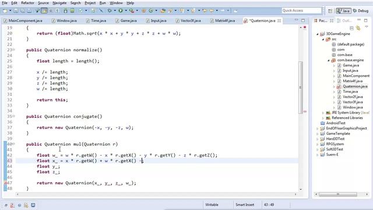Click the Print toolbar icon
373x210 pixels.
pyautogui.click(x=29, y=11)
